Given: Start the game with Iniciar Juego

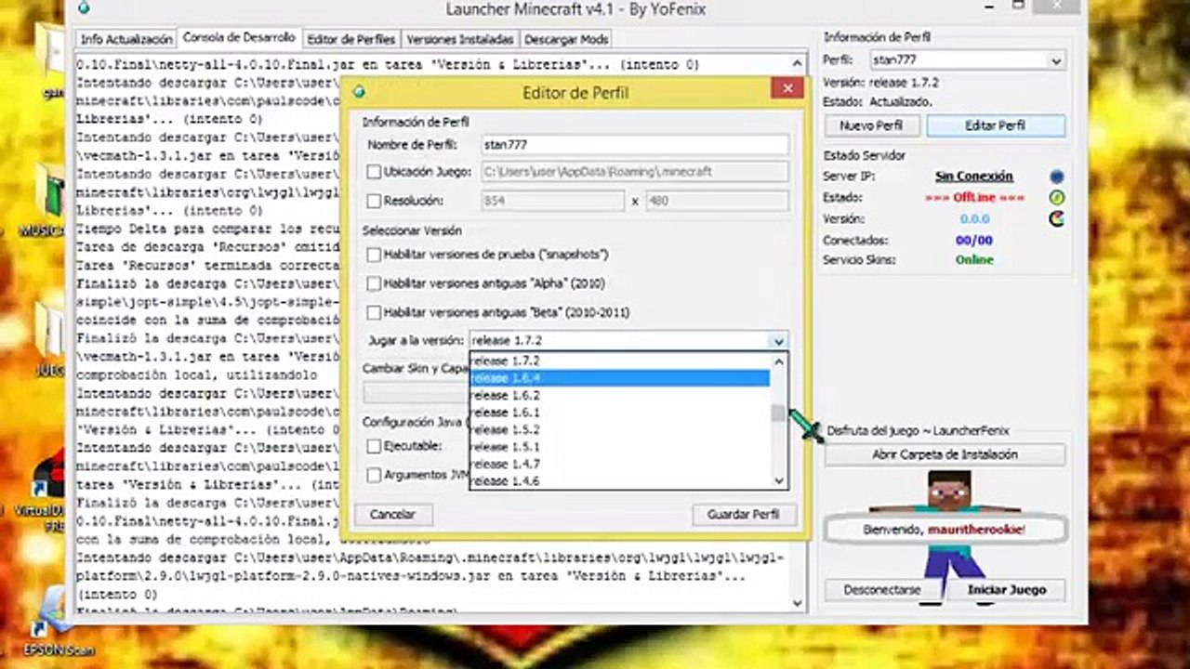Looking at the screenshot, I should pyautogui.click(x=1006, y=590).
